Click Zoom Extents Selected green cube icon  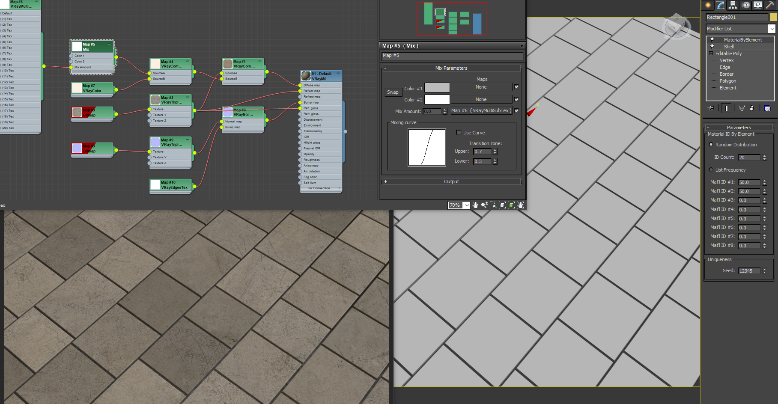pyautogui.click(x=511, y=205)
